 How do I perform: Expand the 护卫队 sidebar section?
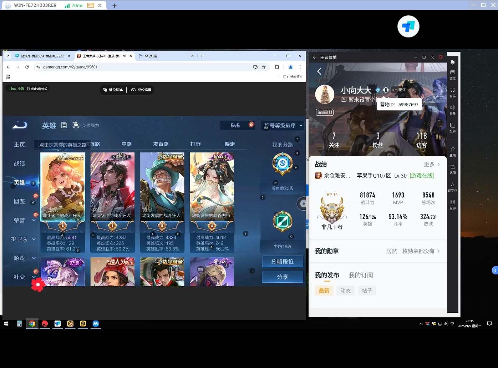point(34,239)
